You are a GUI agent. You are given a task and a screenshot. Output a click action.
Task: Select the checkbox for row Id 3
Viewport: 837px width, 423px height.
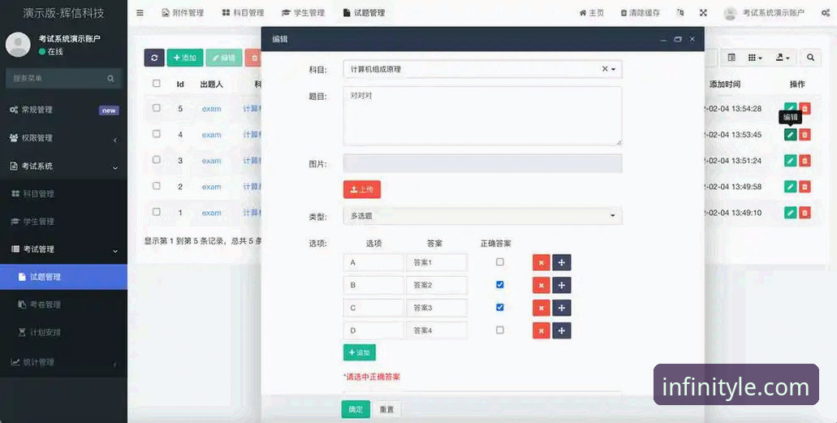point(157,160)
